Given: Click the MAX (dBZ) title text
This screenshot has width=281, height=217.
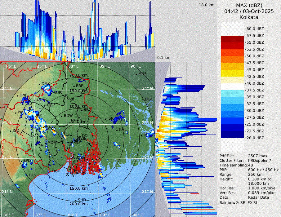Looking at the screenshot, I should (x=249, y=5).
